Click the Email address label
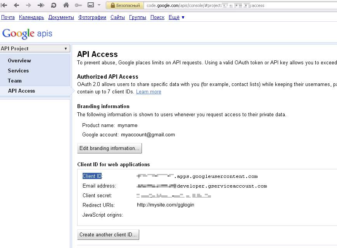337x248 pixels. click(99, 186)
